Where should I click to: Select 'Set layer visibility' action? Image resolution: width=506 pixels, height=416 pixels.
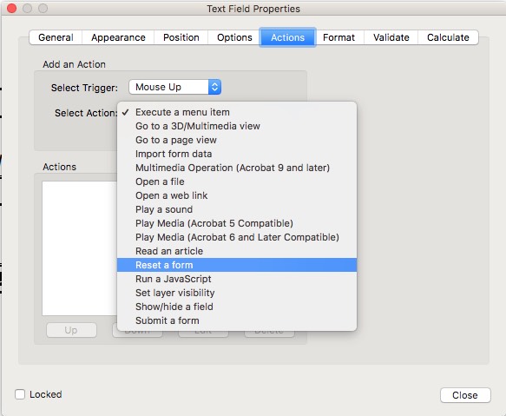(x=237, y=293)
